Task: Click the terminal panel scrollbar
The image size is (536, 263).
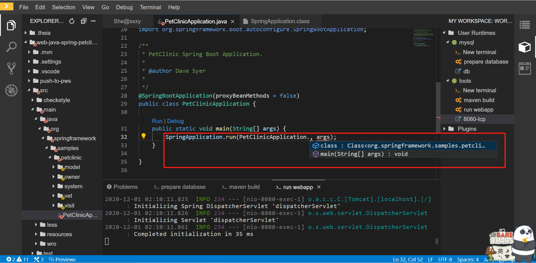Action: 437,241
